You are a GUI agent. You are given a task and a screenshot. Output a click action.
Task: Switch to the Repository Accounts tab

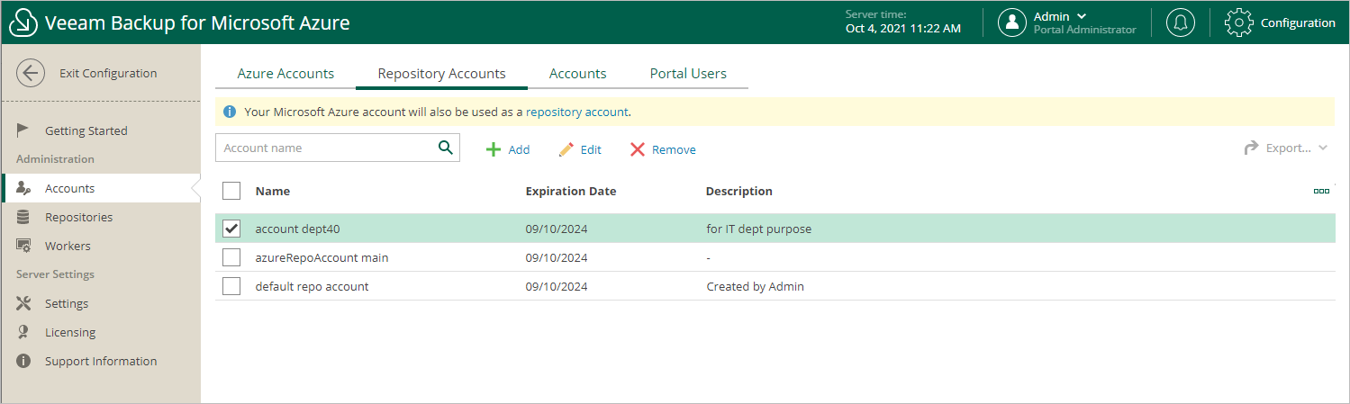441,74
